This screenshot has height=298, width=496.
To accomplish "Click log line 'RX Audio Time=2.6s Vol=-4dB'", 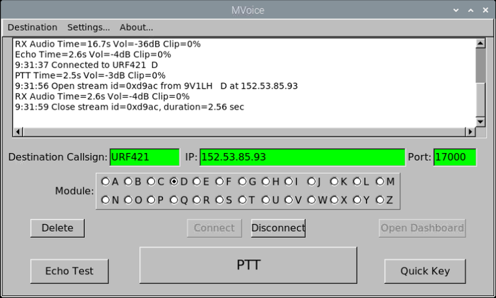I will [x=102, y=97].
